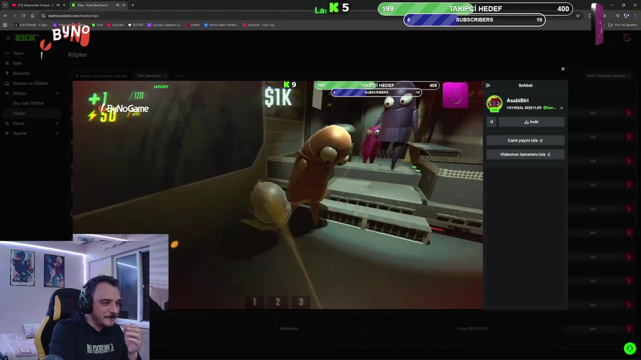The height and width of the screenshot is (360, 641).
Task: View site information icon in address bar
Action: point(44,15)
